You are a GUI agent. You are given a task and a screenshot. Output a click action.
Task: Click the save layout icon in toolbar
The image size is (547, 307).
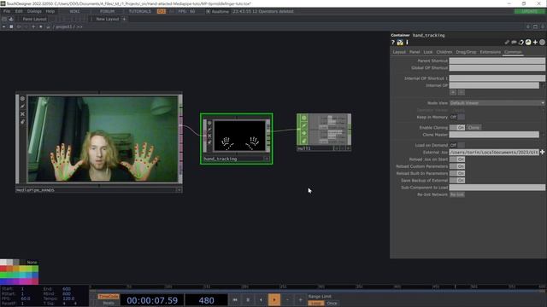click(x=11, y=19)
